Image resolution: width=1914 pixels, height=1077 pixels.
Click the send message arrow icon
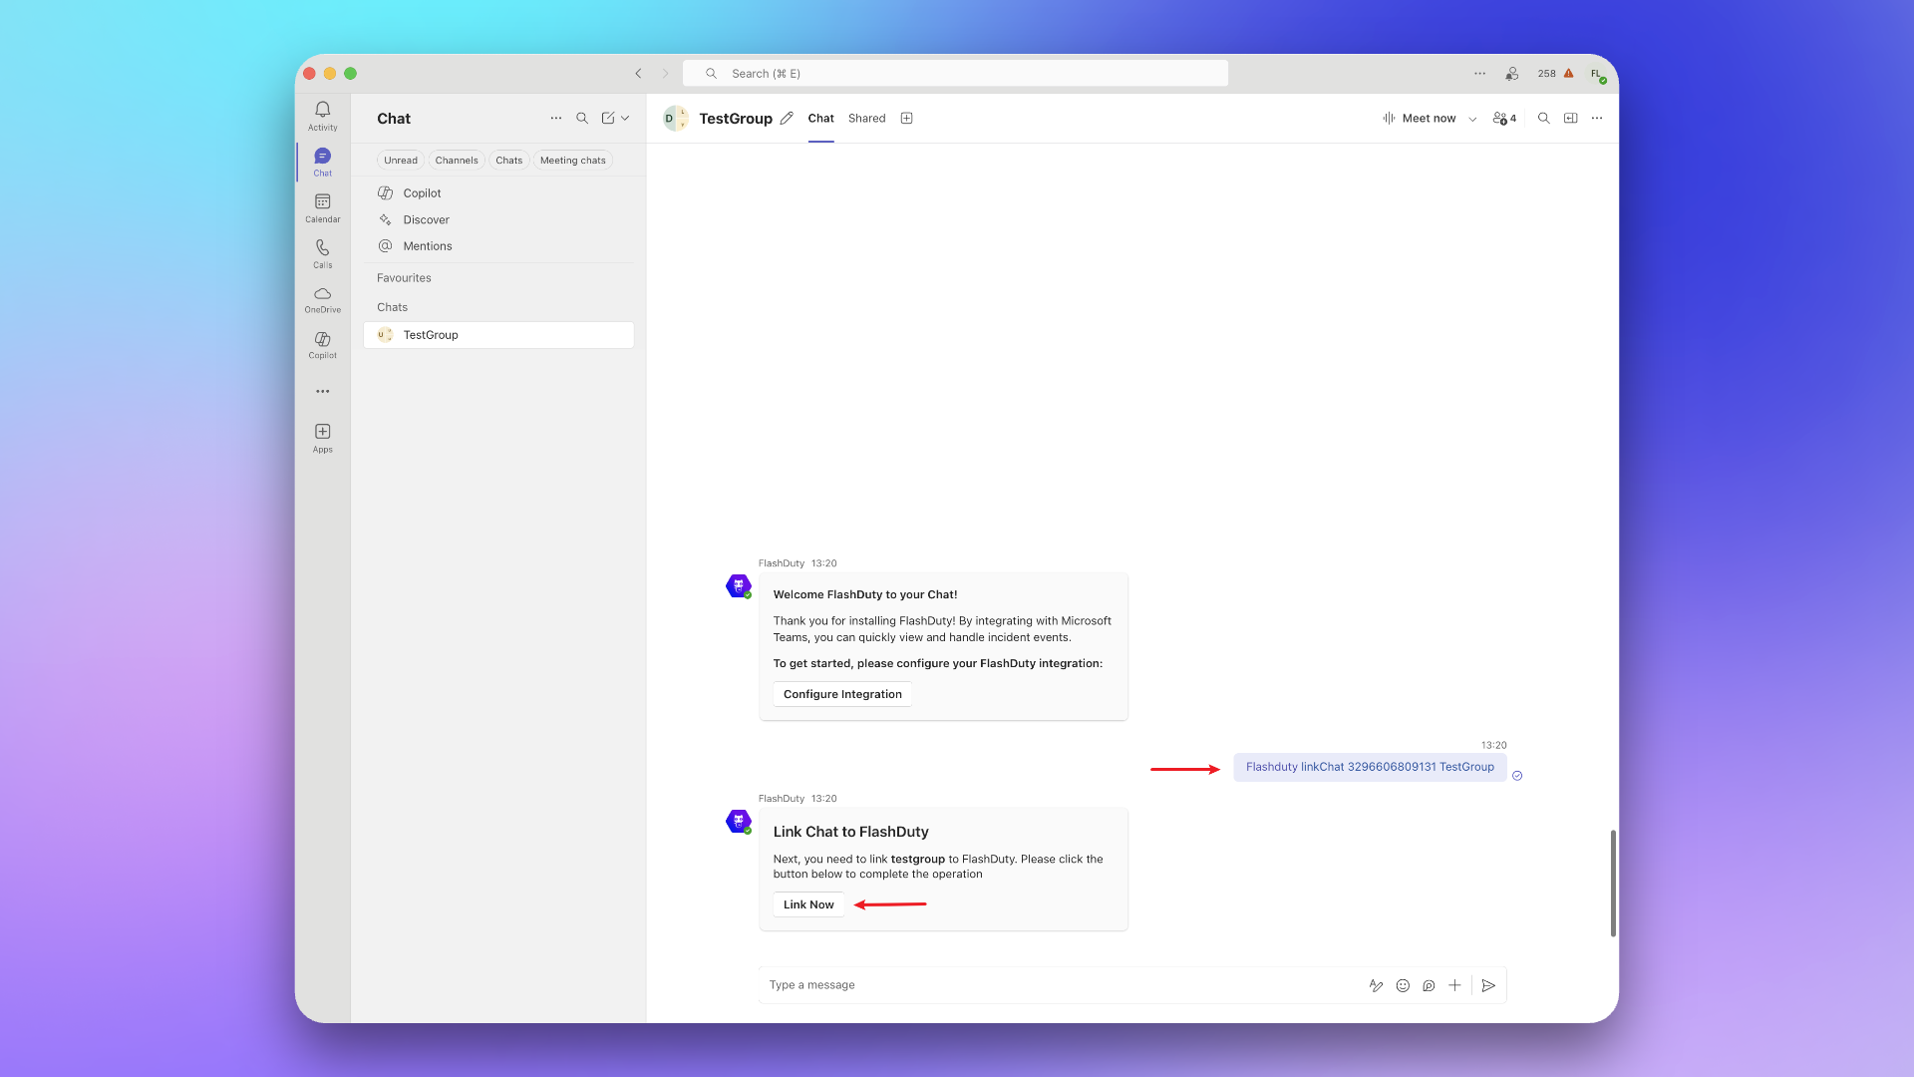click(x=1488, y=985)
